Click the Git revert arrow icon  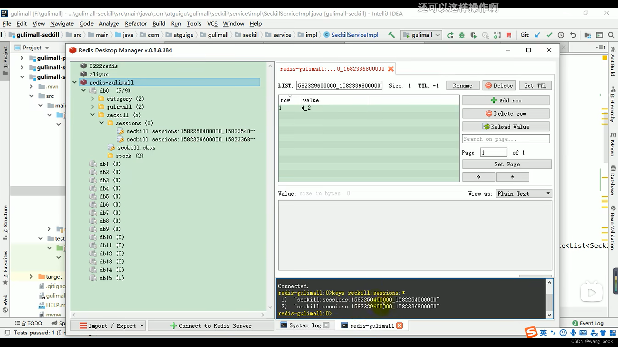573,35
